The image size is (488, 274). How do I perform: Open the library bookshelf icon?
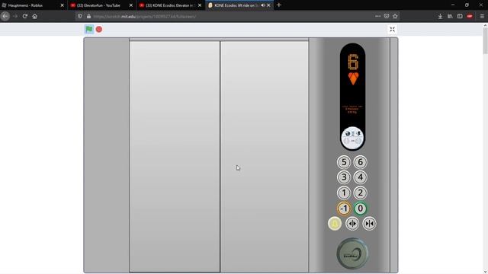click(x=450, y=16)
